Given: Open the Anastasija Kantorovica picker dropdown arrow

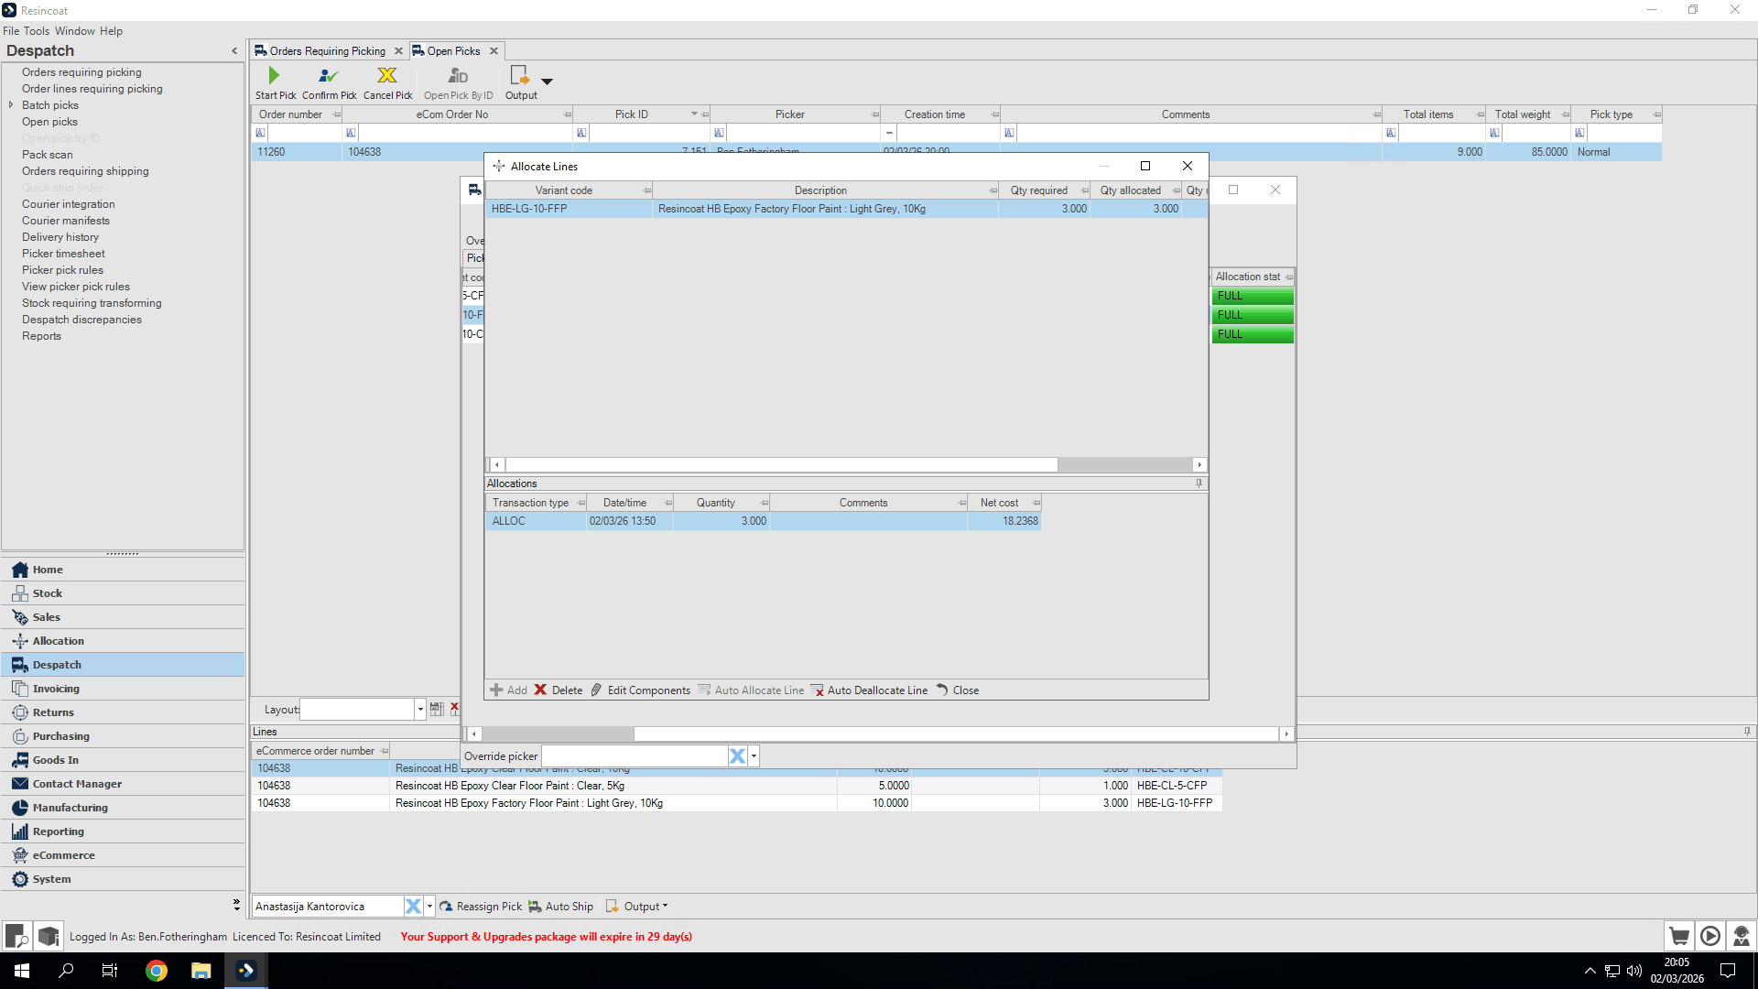Looking at the screenshot, I should [429, 907].
